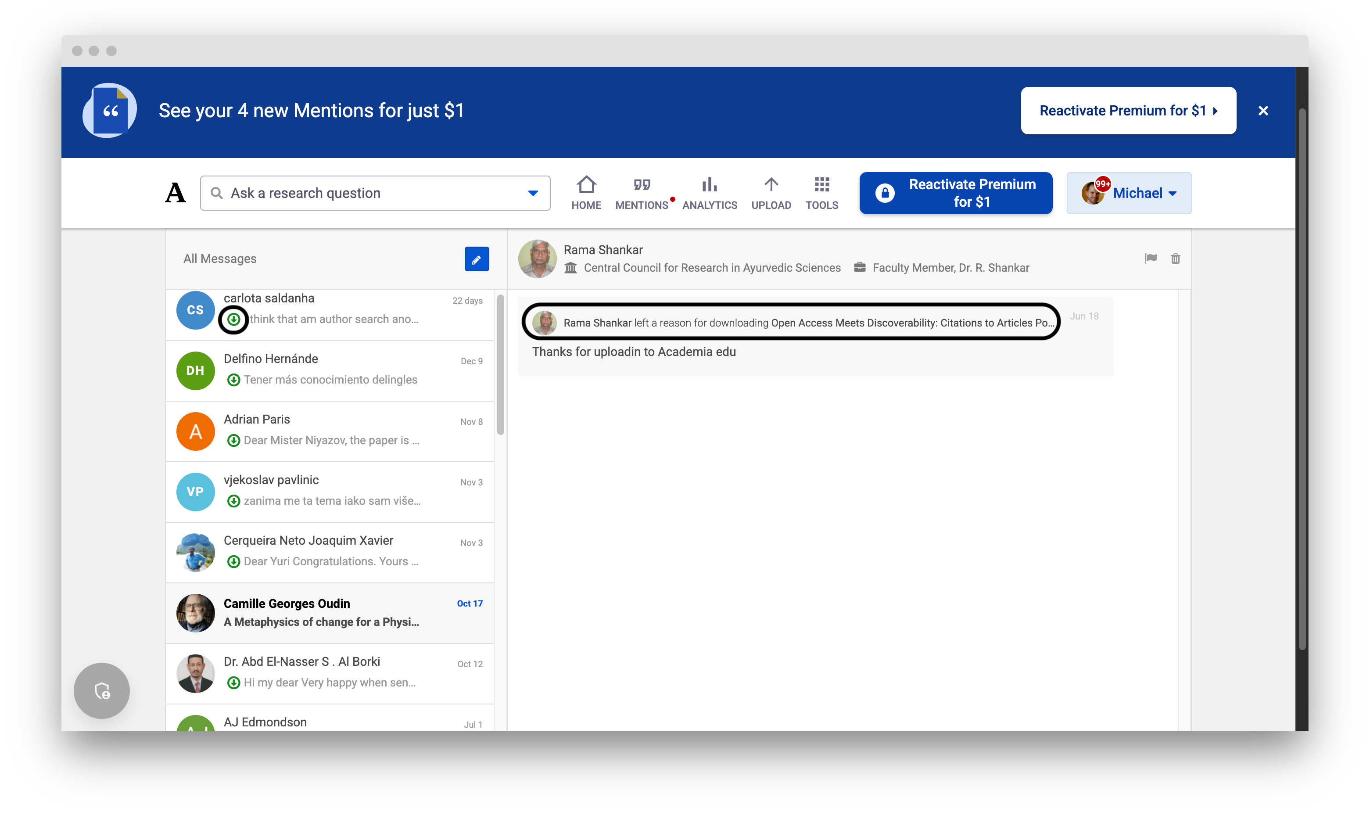Viewport: 1370px width, 819px height.
Task: Open Delfino Hernánde conversation
Action: (330, 371)
